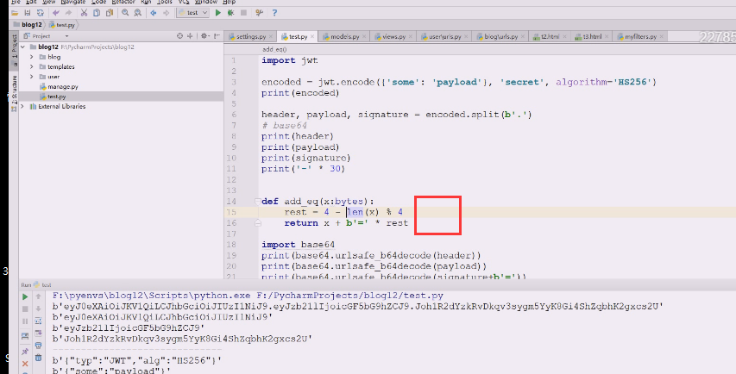
Task: Click the Synchronize toolbar icon
Action: 41,13
